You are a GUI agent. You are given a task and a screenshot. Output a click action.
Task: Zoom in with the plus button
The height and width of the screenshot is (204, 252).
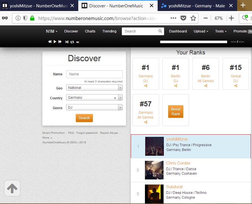231,18
